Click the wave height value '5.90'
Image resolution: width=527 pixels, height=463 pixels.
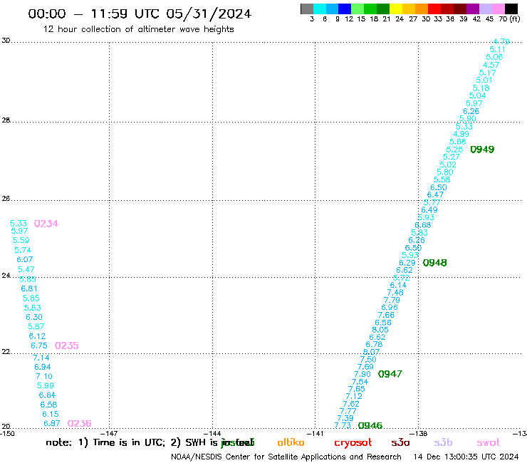(467, 119)
